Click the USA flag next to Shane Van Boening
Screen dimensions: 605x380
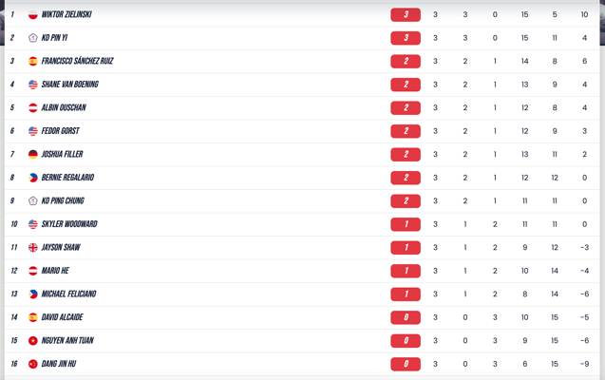33,85
